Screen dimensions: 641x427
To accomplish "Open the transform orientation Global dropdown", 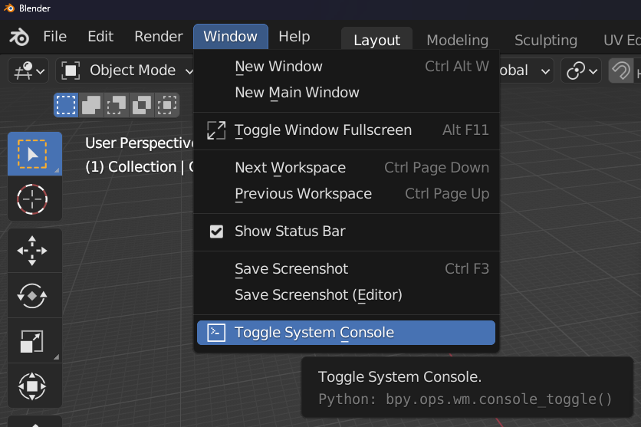I will tap(526, 71).
